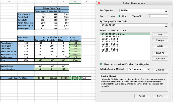Select constraint $D$14:$F$19 = integer
The height and width of the screenshot is (102, 173).
[x=125, y=34]
